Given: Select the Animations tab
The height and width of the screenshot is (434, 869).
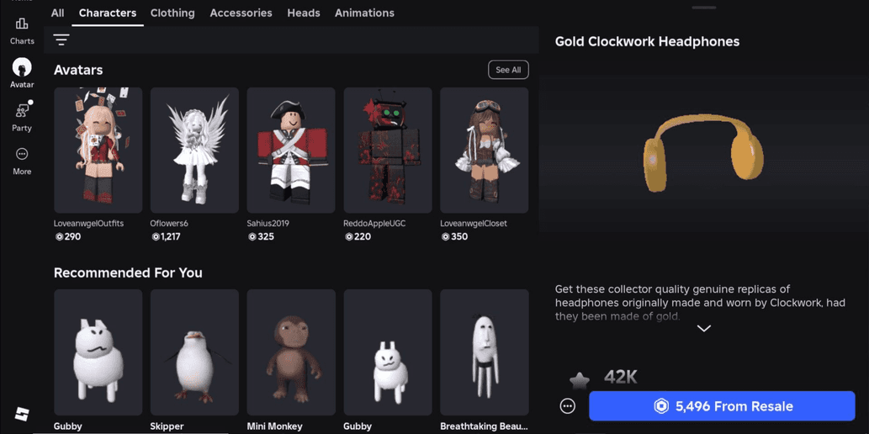Looking at the screenshot, I should [364, 13].
